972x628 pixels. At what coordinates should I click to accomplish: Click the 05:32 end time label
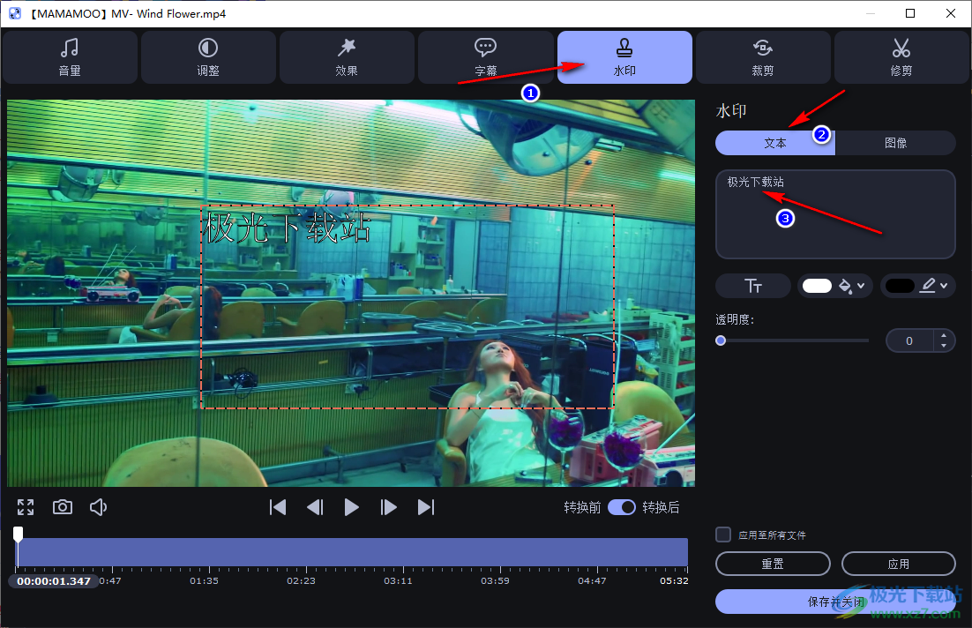click(674, 581)
